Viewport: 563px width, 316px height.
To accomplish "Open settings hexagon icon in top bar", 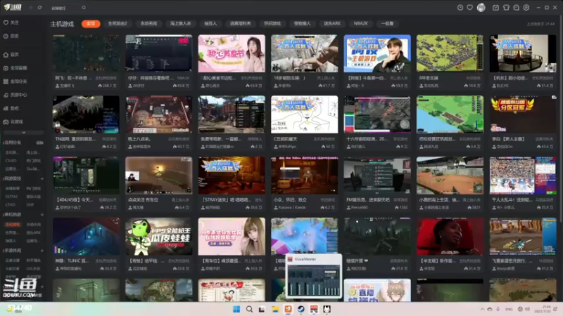I will [x=526, y=8].
